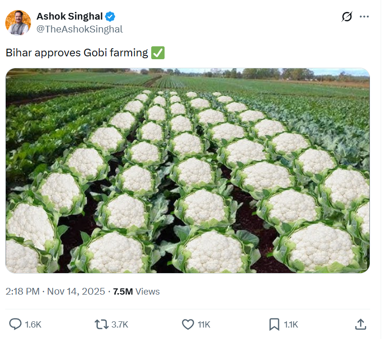Click the 1.6K replies count
This screenshot has width=384, height=339.
[x=33, y=325]
